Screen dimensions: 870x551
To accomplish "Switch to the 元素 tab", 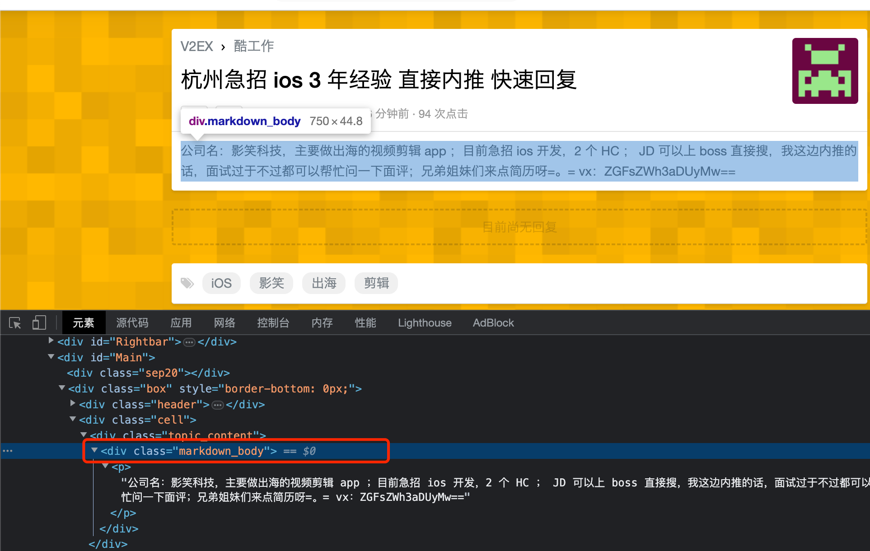I will (x=84, y=322).
